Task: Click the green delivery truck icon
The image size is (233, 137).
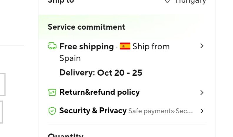Action: [52, 46]
